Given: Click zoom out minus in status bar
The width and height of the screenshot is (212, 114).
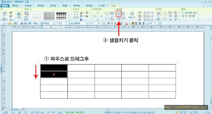Looking at the screenshot, I should click(x=206, y=112).
